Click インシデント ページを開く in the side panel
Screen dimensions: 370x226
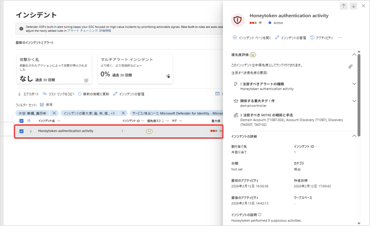coord(251,38)
